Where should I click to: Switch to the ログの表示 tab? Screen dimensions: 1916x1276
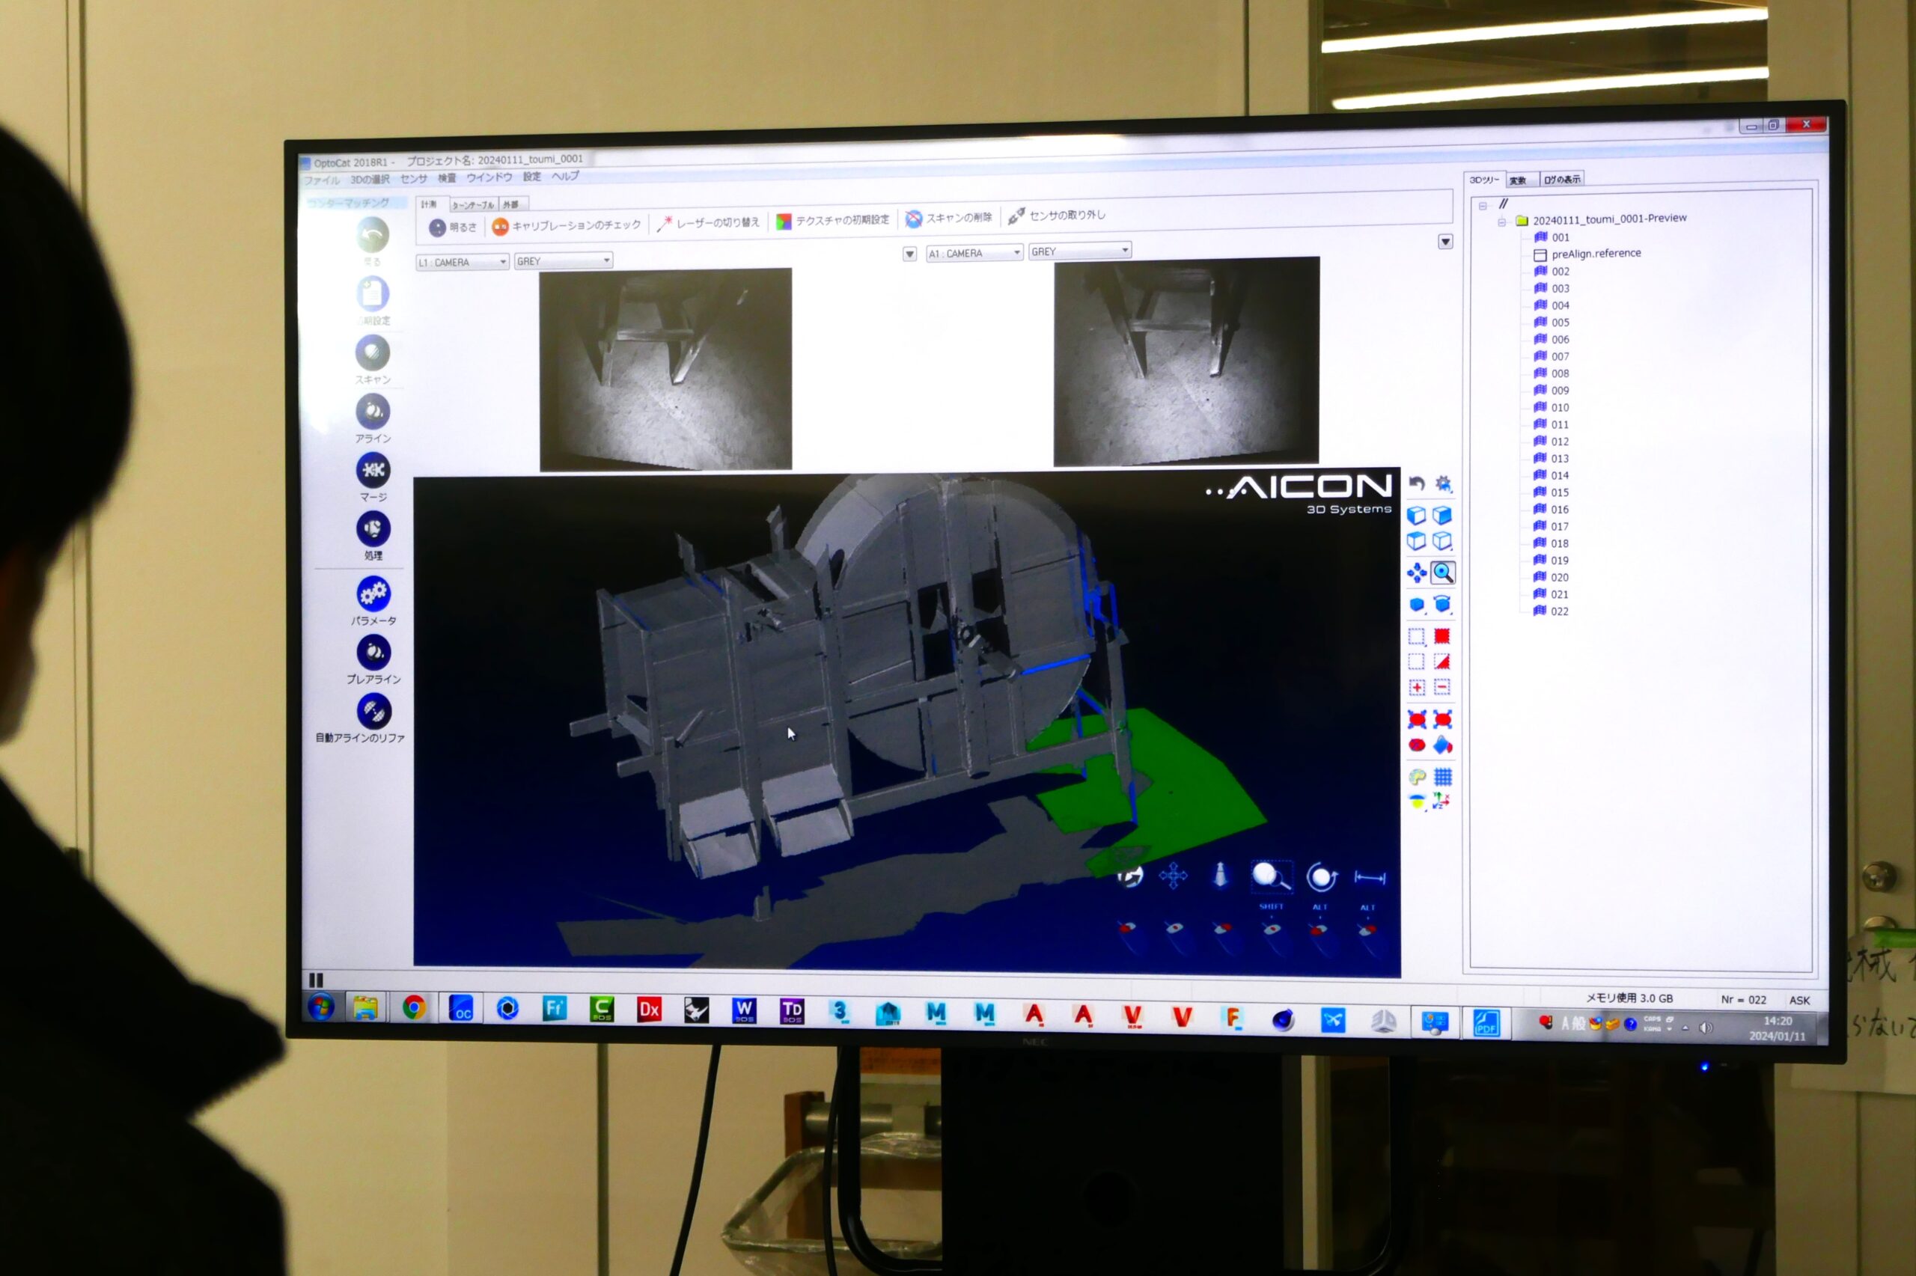coord(1561,179)
